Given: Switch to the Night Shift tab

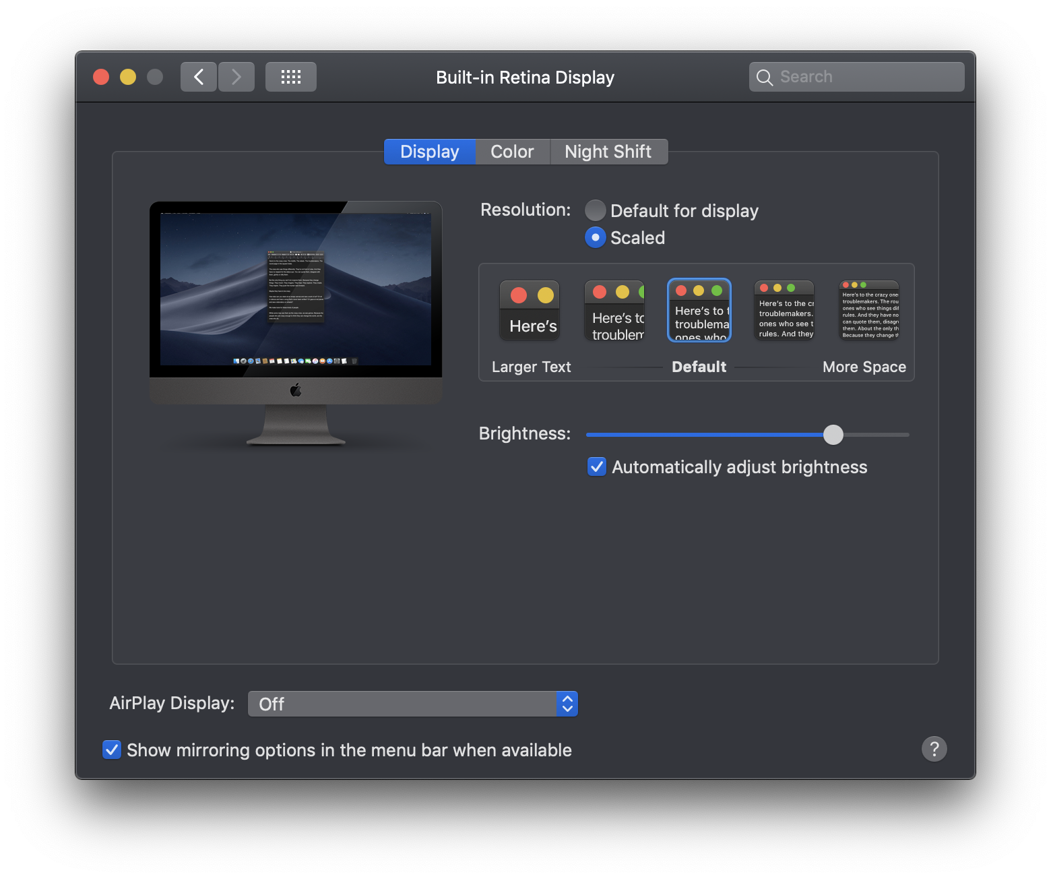Looking at the screenshot, I should tap(608, 151).
